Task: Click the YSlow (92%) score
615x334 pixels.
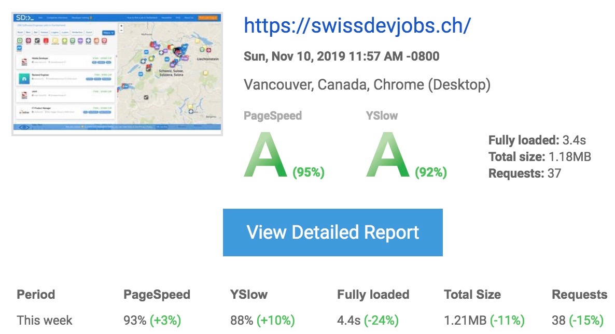Action: pos(431,172)
